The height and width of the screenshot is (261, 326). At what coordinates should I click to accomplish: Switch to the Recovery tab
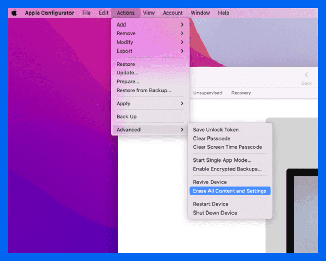point(241,93)
